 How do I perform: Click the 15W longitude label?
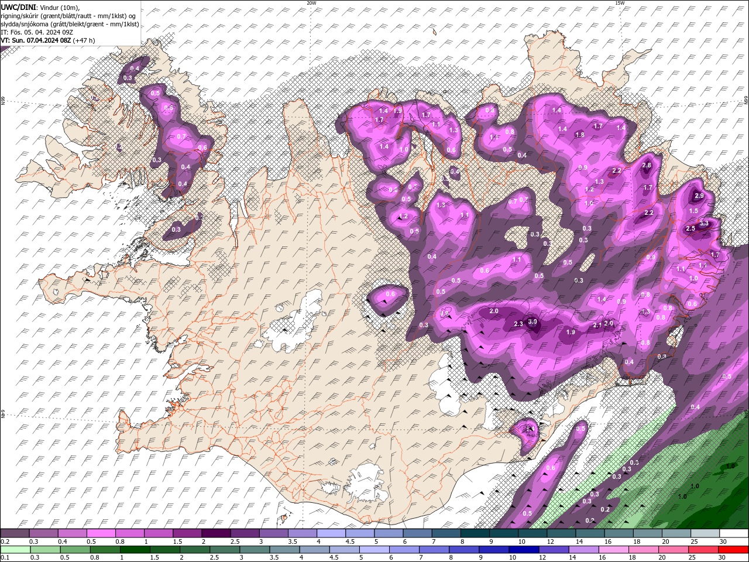click(x=620, y=3)
